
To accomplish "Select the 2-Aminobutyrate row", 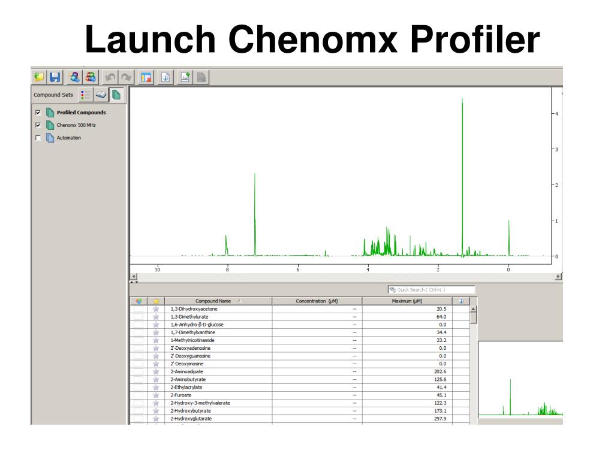I will pos(300,379).
